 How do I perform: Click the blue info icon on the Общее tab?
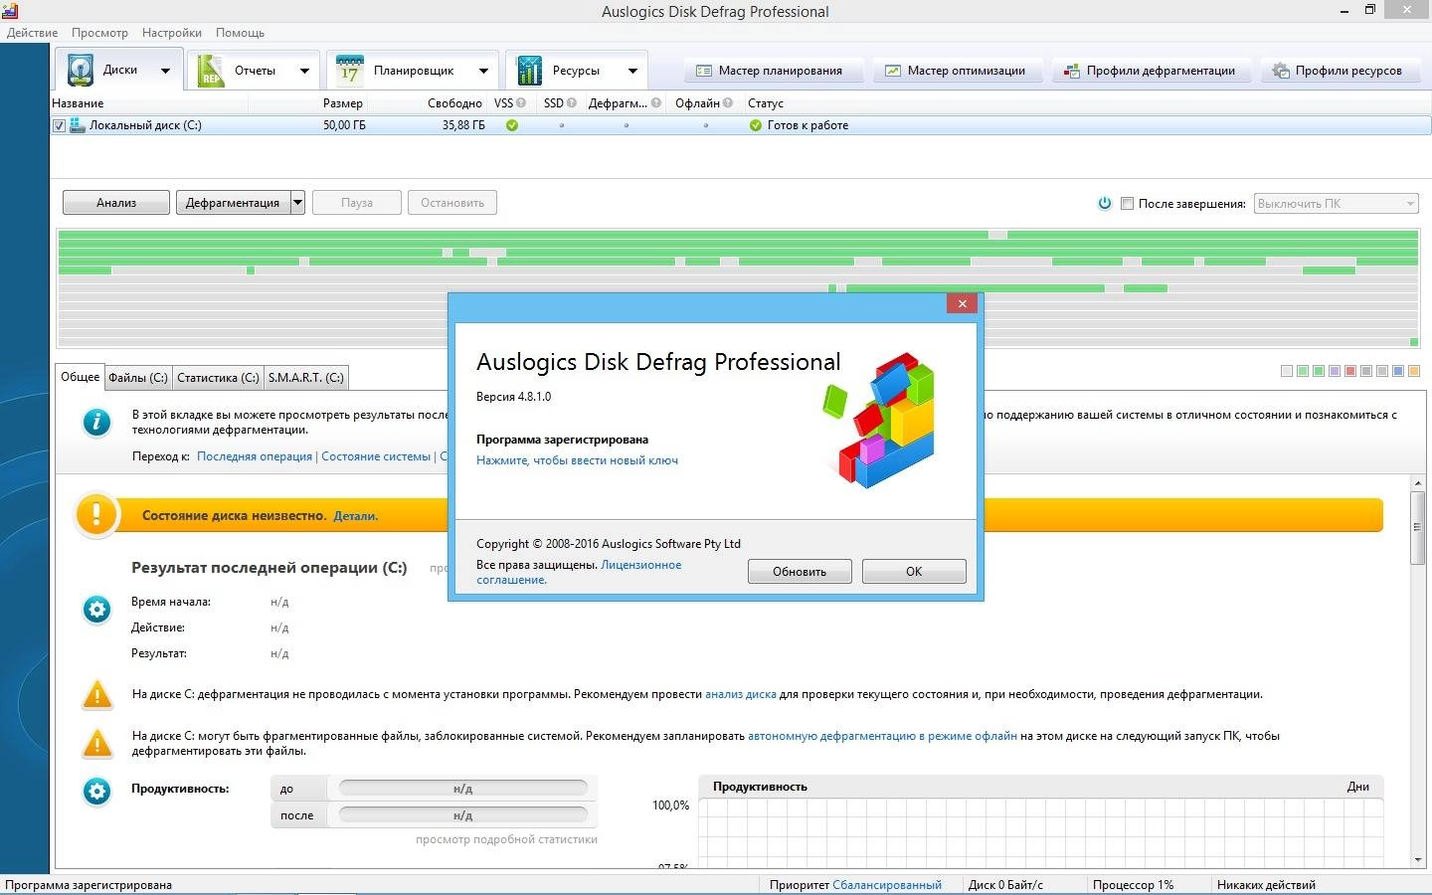coord(96,423)
